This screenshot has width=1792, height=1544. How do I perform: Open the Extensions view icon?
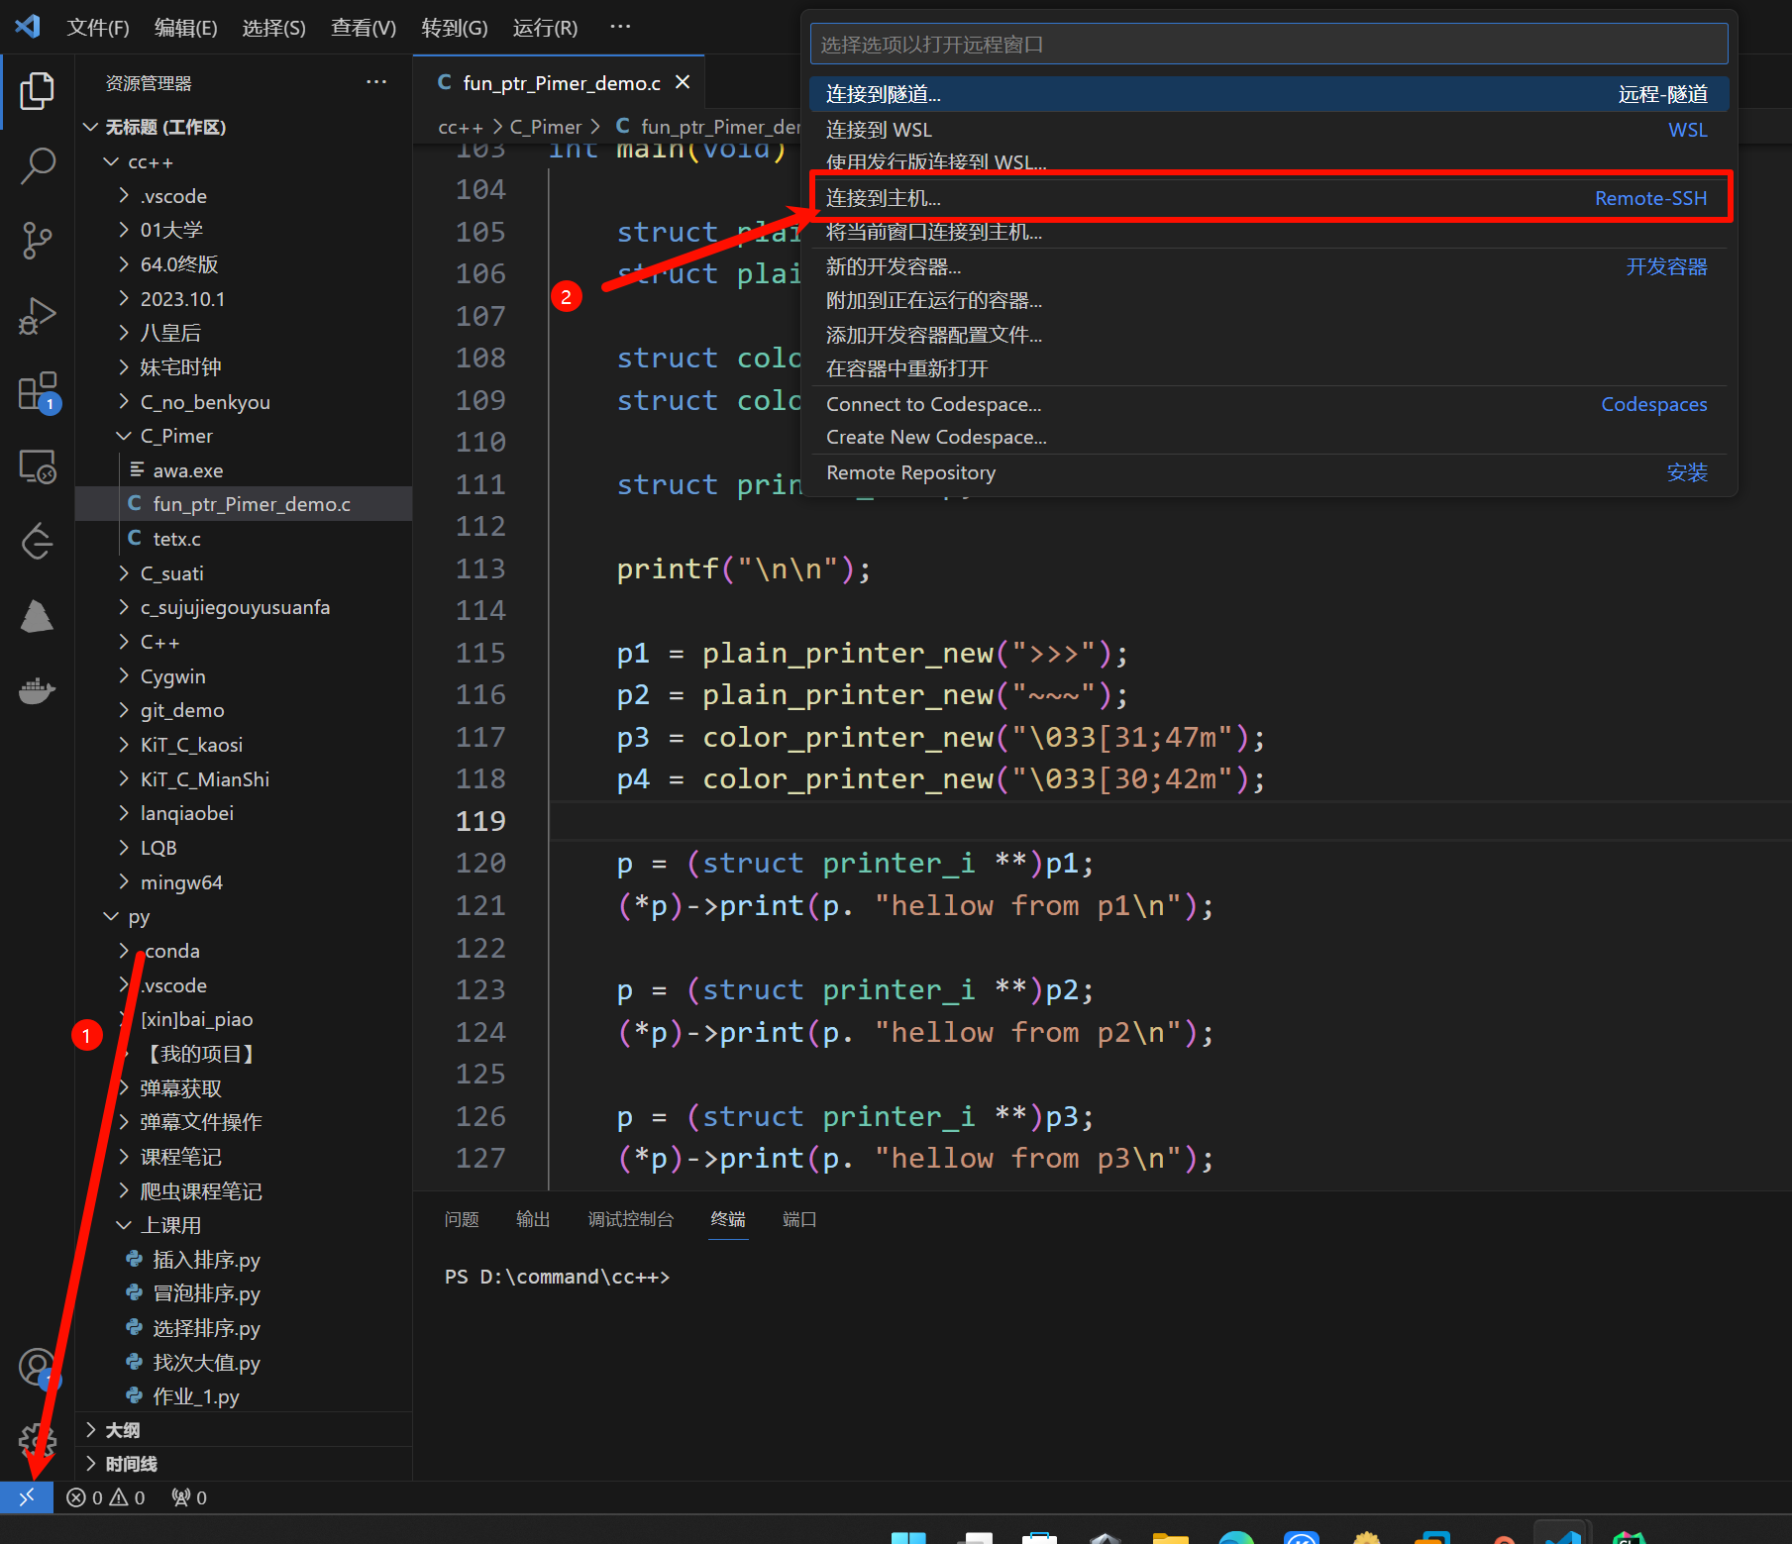tap(37, 391)
